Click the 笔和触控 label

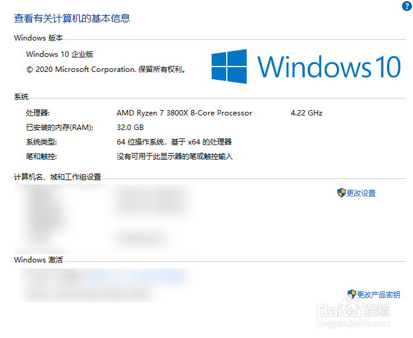click(x=41, y=157)
